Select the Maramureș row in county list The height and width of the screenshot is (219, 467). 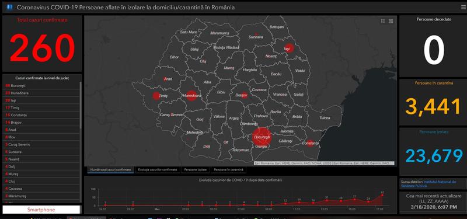point(41,196)
